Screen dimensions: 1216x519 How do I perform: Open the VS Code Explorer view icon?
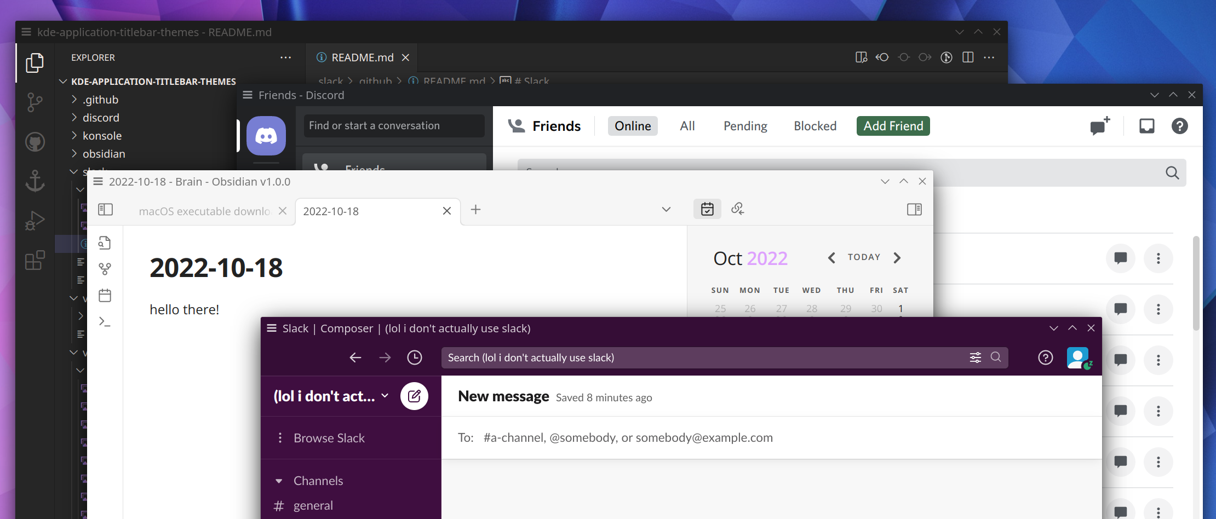35,63
